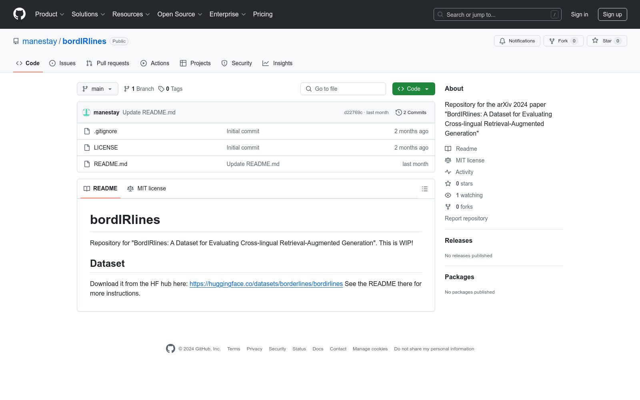The height and width of the screenshot is (400, 640).
Task: Click the bell icon in Notifications
Action: coord(502,41)
